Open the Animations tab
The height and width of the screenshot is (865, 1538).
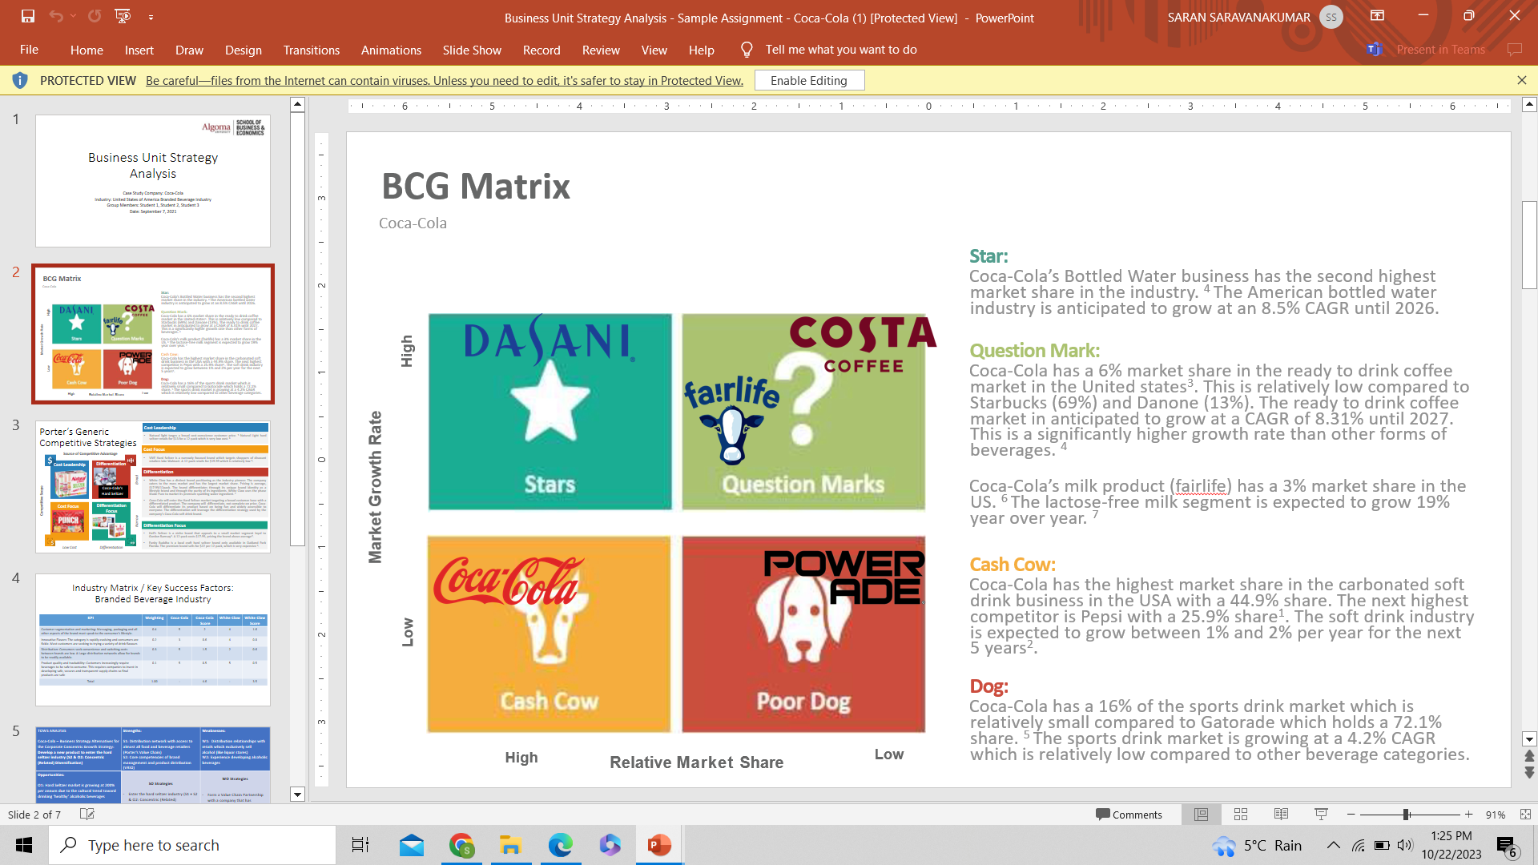point(391,50)
